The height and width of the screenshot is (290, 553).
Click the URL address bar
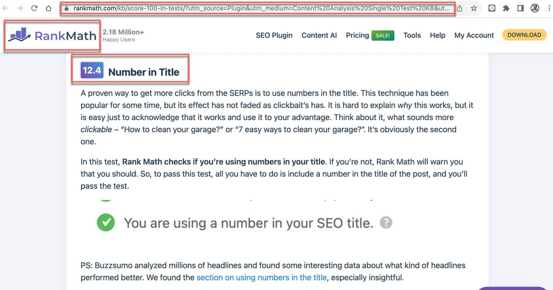[x=257, y=8]
